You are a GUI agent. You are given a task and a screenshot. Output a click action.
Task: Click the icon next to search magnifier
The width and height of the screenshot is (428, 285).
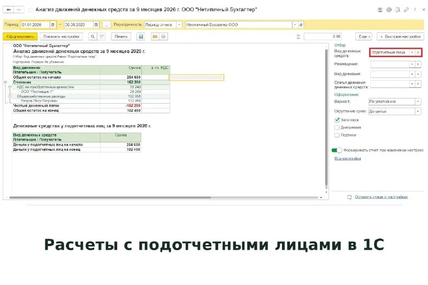(102, 36)
